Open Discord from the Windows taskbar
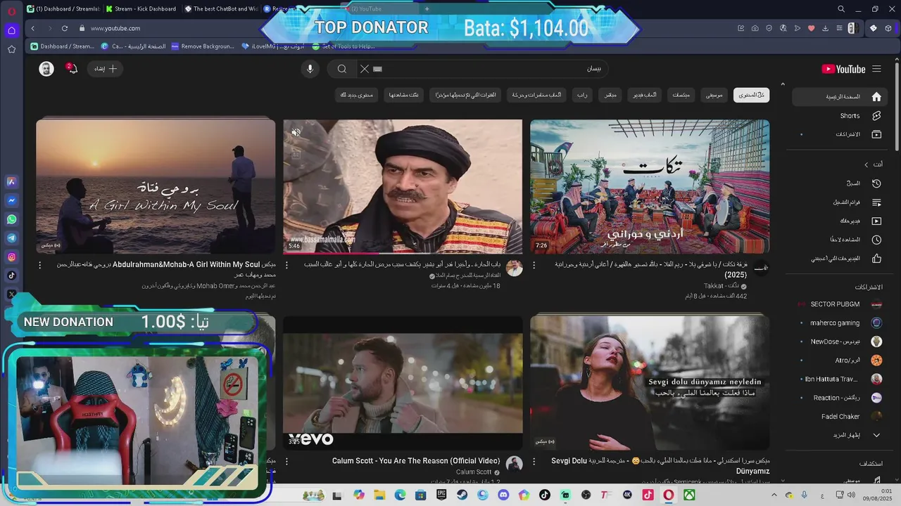 503,495
